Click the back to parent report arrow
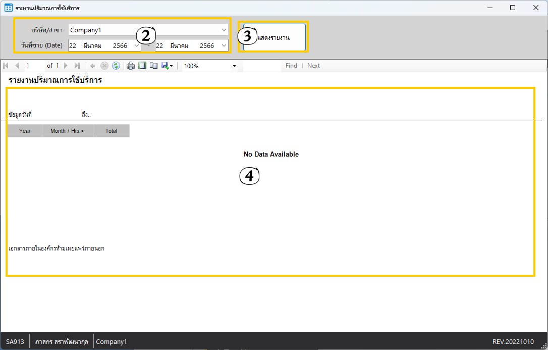Screen dimensions: 548x350 coord(93,66)
